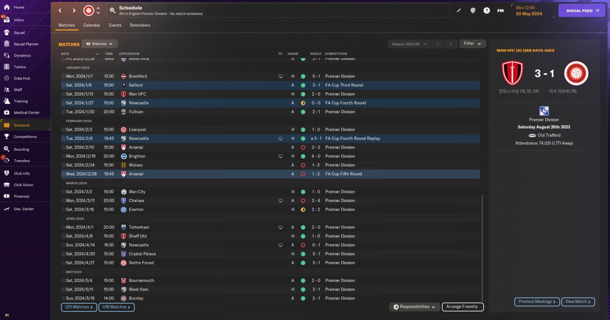Click Previous Meetings button

point(537,301)
